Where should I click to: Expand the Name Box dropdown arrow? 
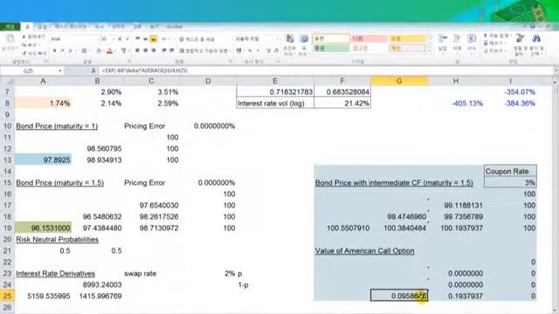point(60,71)
